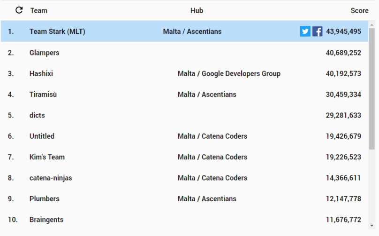Image resolution: width=379 pixels, height=236 pixels.
Task: Click the Score column header
Action: point(359,10)
